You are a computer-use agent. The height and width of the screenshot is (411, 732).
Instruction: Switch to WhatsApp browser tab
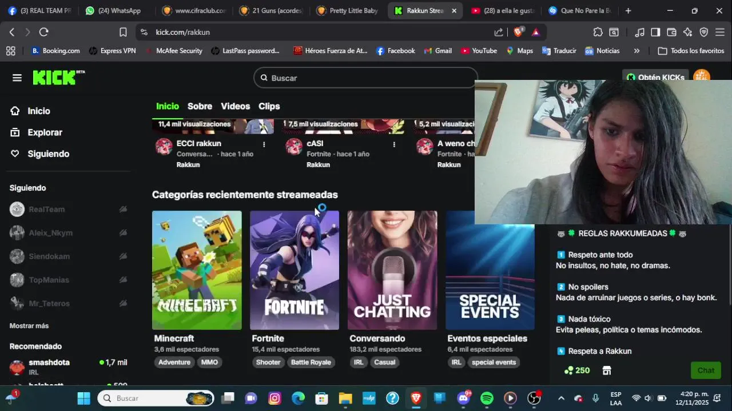click(117, 11)
